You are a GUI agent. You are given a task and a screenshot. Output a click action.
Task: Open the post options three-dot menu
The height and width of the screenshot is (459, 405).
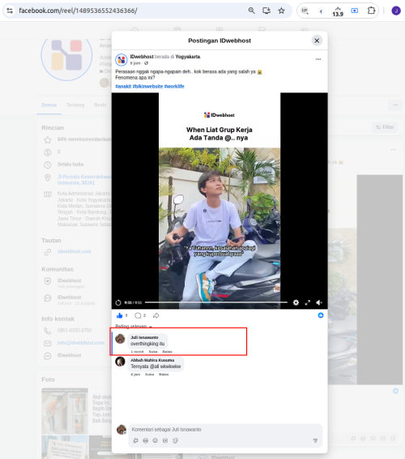click(x=318, y=59)
